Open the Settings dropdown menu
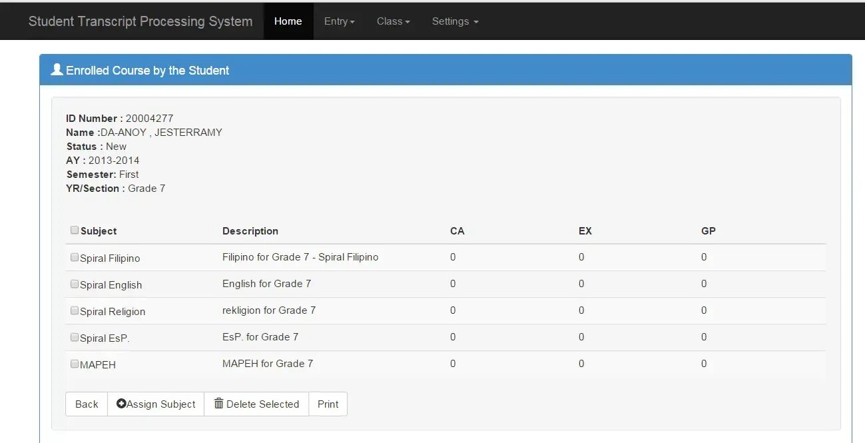This screenshot has height=443, width=865. pos(455,21)
